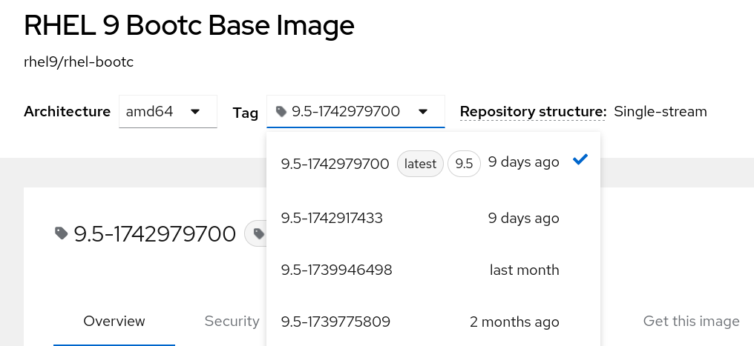754x346 pixels.
Task: Click the '9.5' tag badge
Action: coord(464,164)
